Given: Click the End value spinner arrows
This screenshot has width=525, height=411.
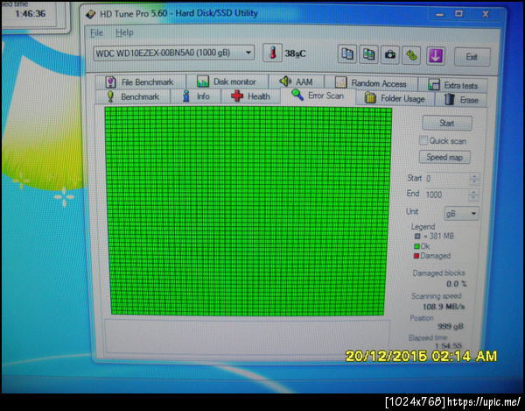Looking at the screenshot, I should (473, 195).
